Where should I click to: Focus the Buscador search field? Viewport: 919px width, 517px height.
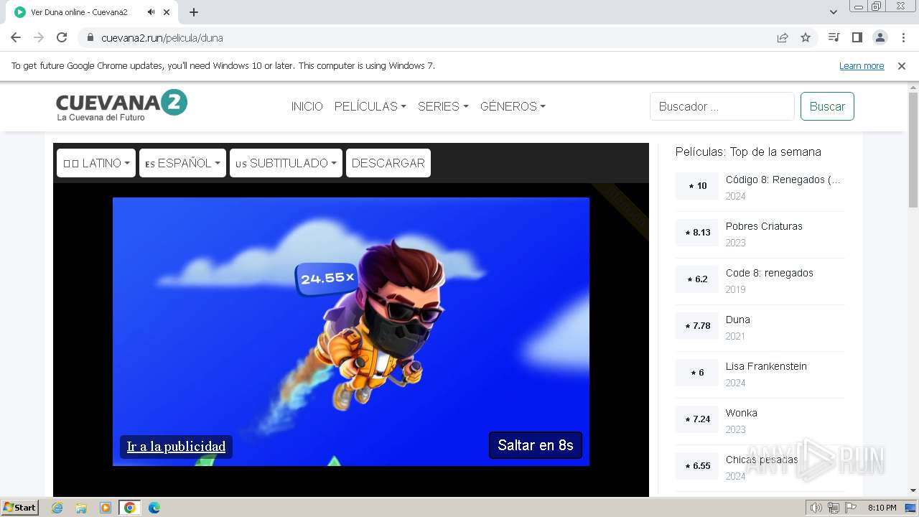(x=722, y=106)
